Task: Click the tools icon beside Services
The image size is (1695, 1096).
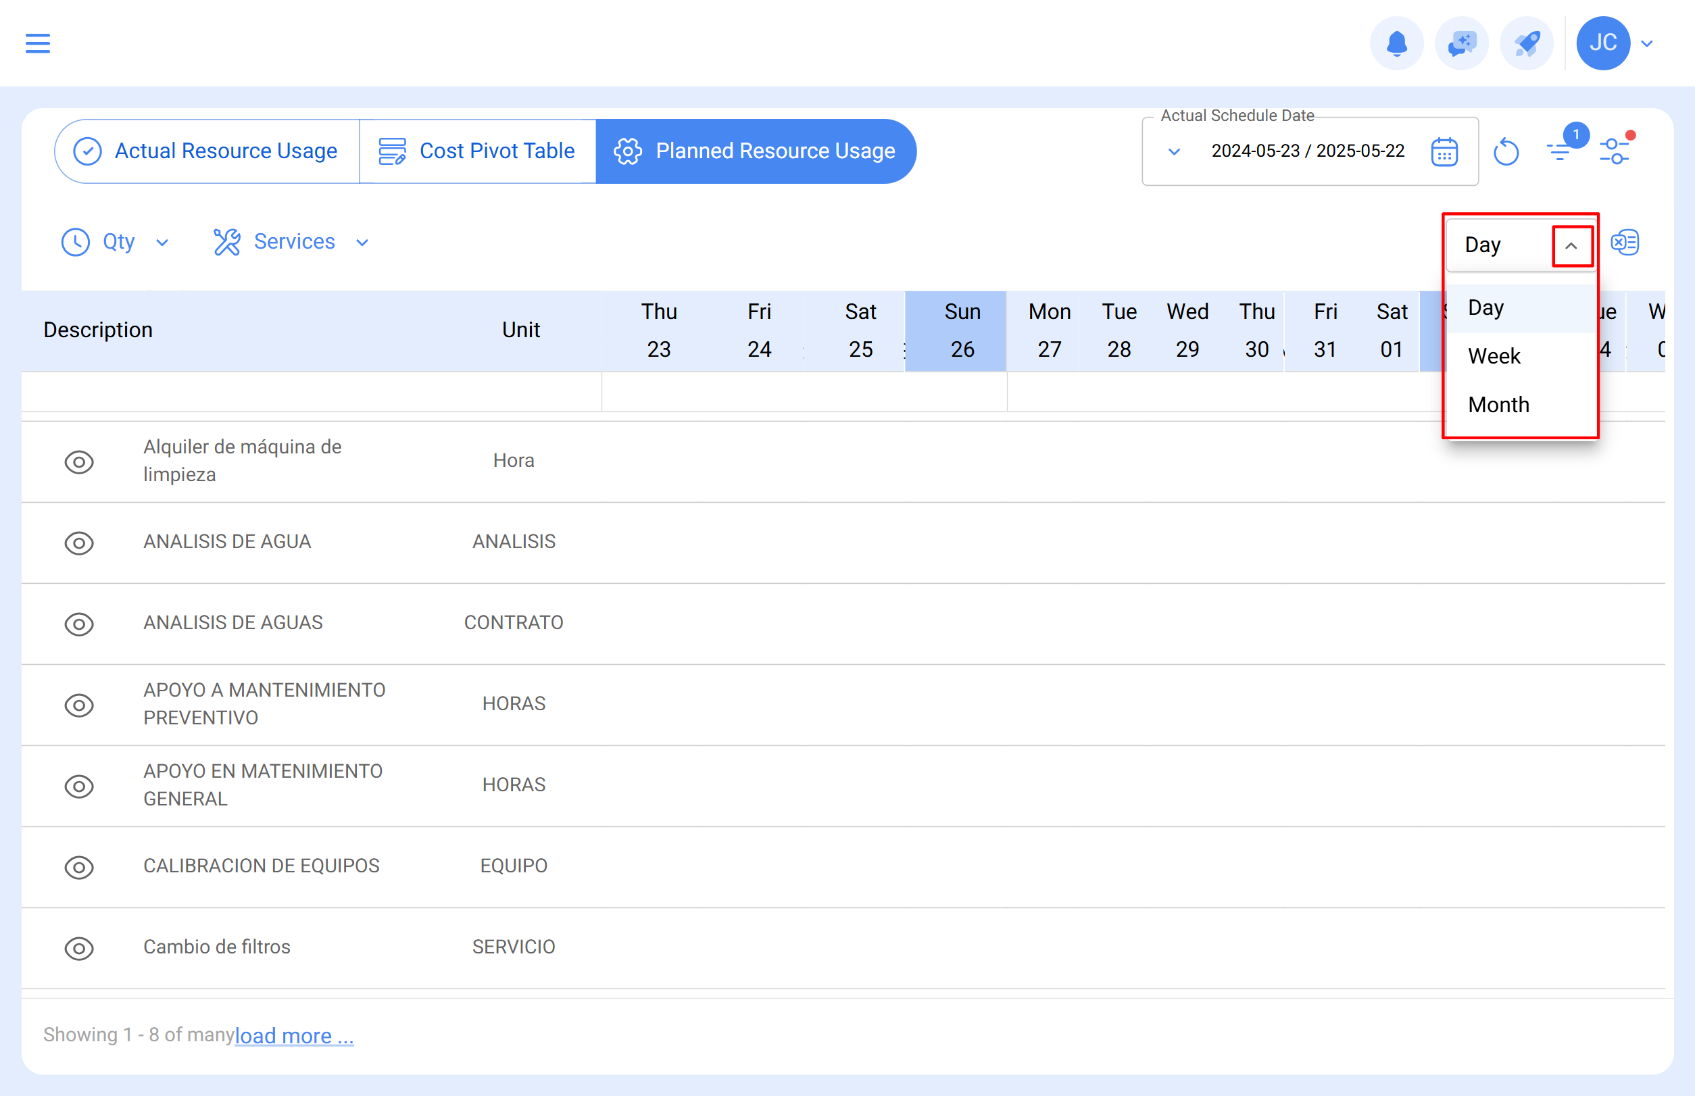Action: click(227, 242)
